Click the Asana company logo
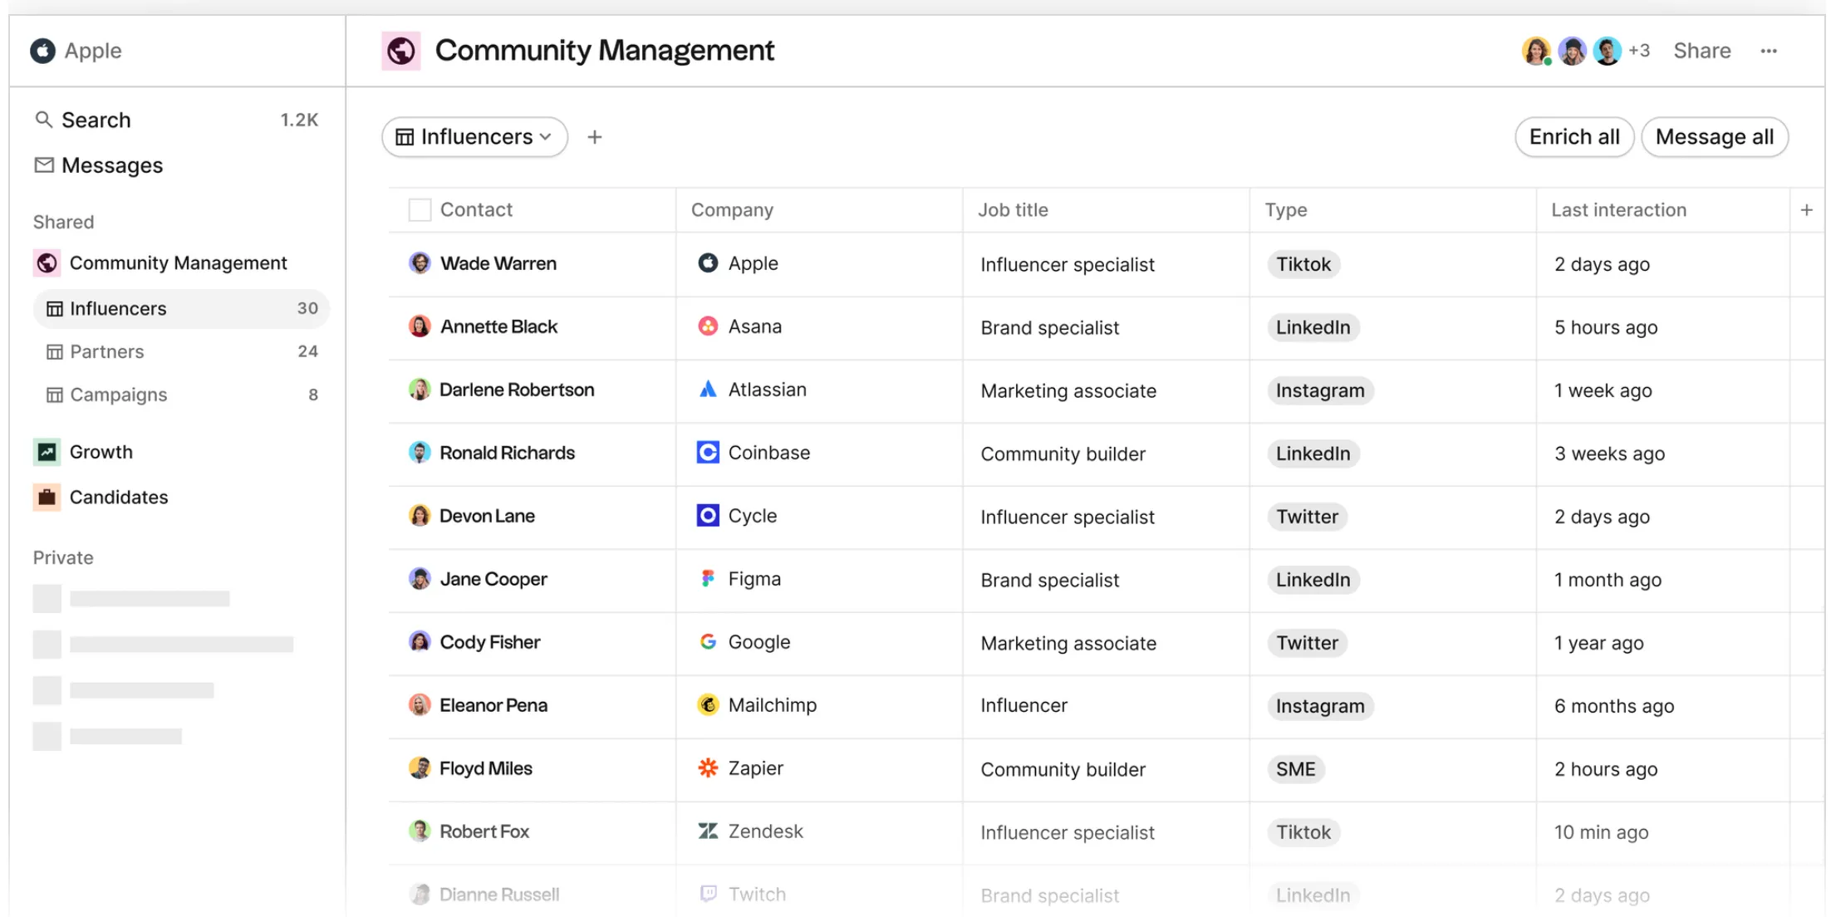The width and height of the screenshot is (1831, 917). [708, 326]
